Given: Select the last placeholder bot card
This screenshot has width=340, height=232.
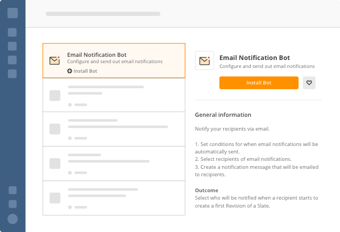Looking at the screenshot, I should pos(114,198).
